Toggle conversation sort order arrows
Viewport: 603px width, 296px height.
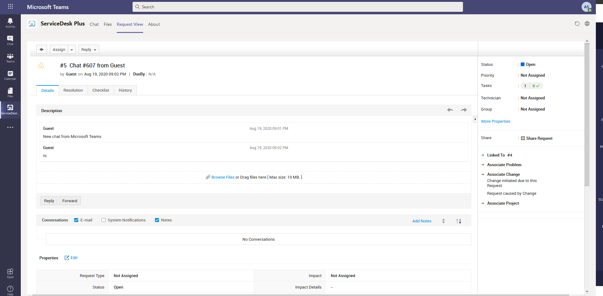[459, 221]
